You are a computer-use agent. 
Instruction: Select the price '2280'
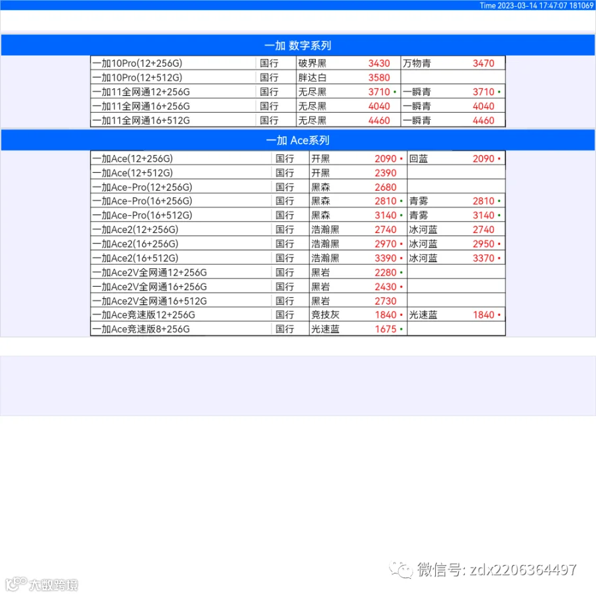click(x=385, y=273)
